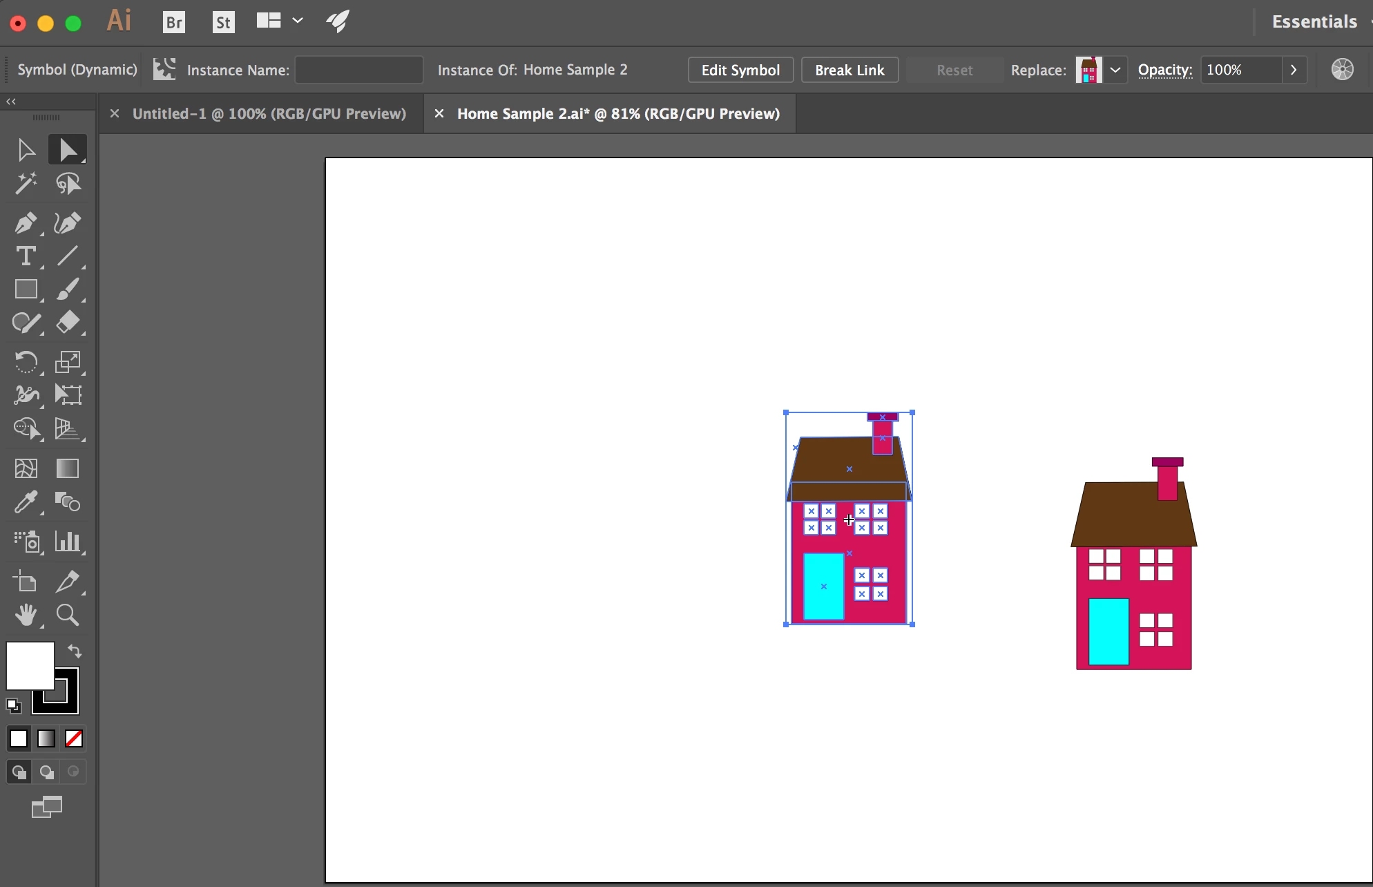The height and width of the screenshot is (887, 1373).
Task: Open Adobe Bridge via Br icon
Action: 174,22
